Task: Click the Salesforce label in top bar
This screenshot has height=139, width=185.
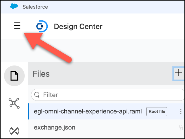Action: pyautogui.click(x=35, y=7)
